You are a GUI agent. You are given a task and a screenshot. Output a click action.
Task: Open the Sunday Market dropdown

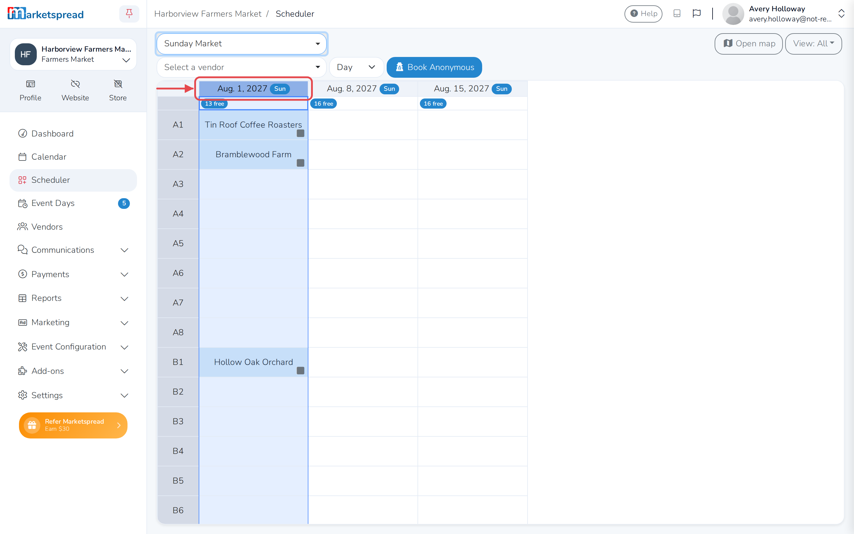(241, 43)
